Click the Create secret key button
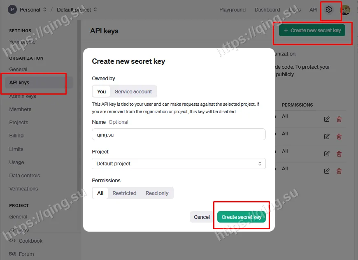Viewport: 358px width, 260px height. pyautogui.click(x=241, y=217)
